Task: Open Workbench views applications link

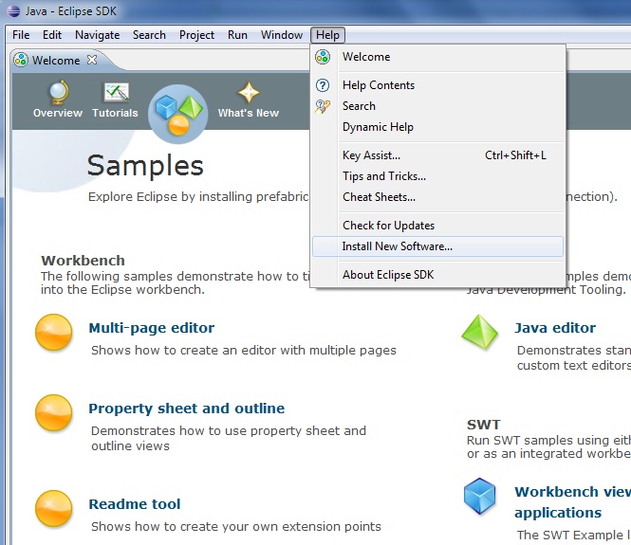Action: click(x=573, y=502)
